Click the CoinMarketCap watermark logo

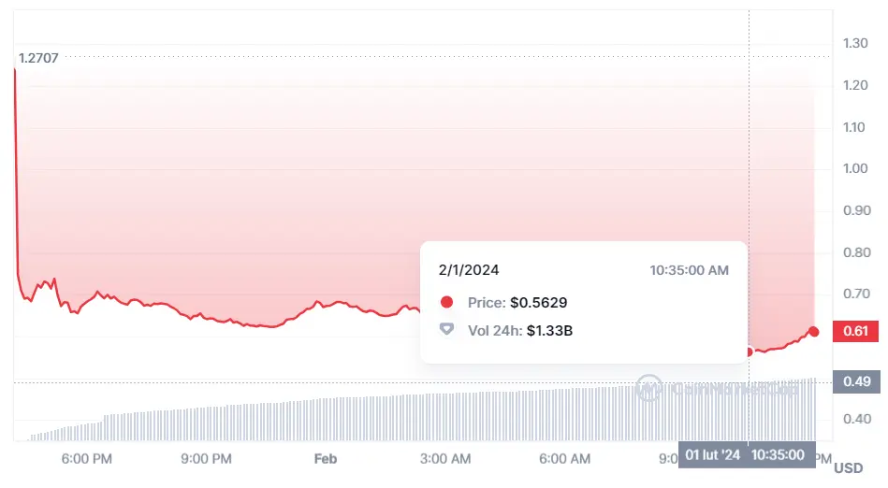tap(648, 387)
